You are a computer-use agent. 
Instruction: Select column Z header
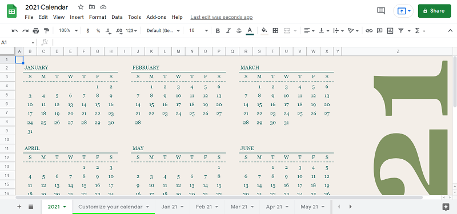[398, 51]
